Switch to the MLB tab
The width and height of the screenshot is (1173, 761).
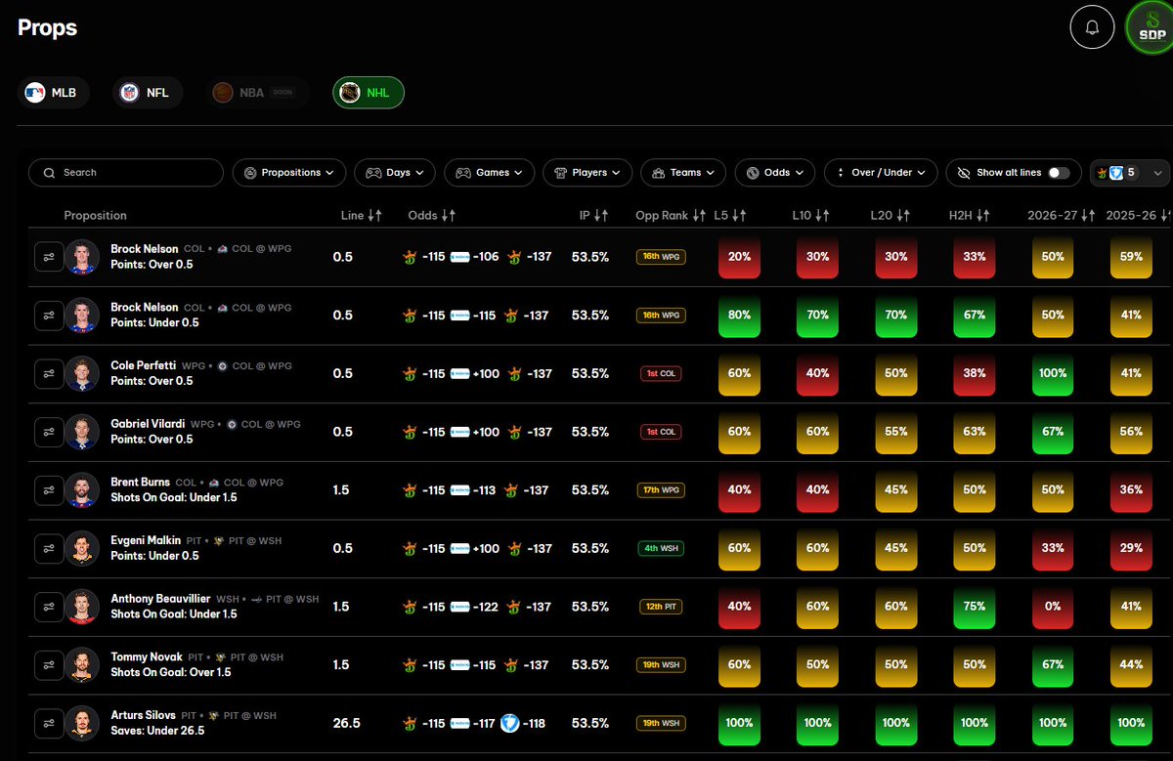pyautogui.click(x=56, y=93)
